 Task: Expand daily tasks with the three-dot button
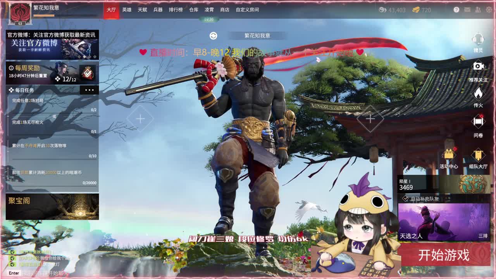(x=90, y=90)
